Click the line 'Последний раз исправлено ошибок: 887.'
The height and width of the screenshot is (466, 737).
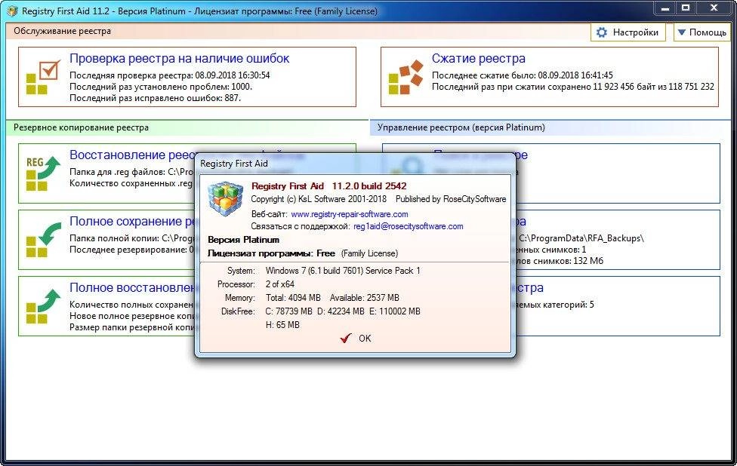(155, 98)
